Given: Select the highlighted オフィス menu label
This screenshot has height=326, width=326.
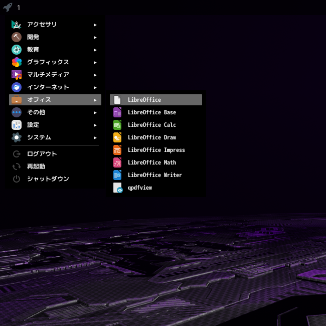Looking at the screenshot, I should pos(39,100).
